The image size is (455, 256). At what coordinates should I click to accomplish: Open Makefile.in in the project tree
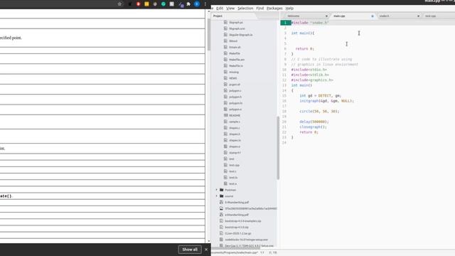[236, 66]
